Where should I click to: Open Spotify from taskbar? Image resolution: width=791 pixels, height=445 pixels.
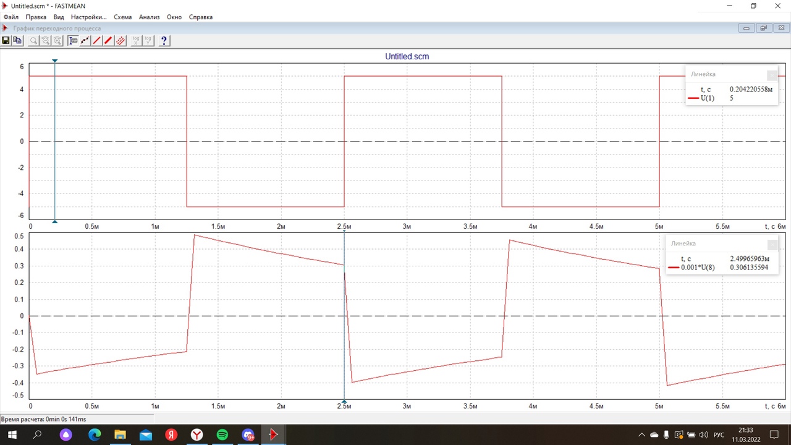coord(222,435)
